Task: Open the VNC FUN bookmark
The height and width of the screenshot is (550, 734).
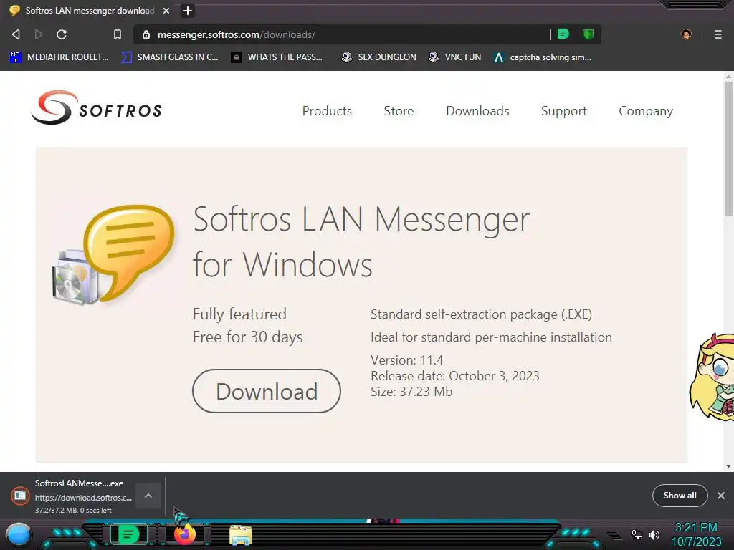Action: click(454, 57)
